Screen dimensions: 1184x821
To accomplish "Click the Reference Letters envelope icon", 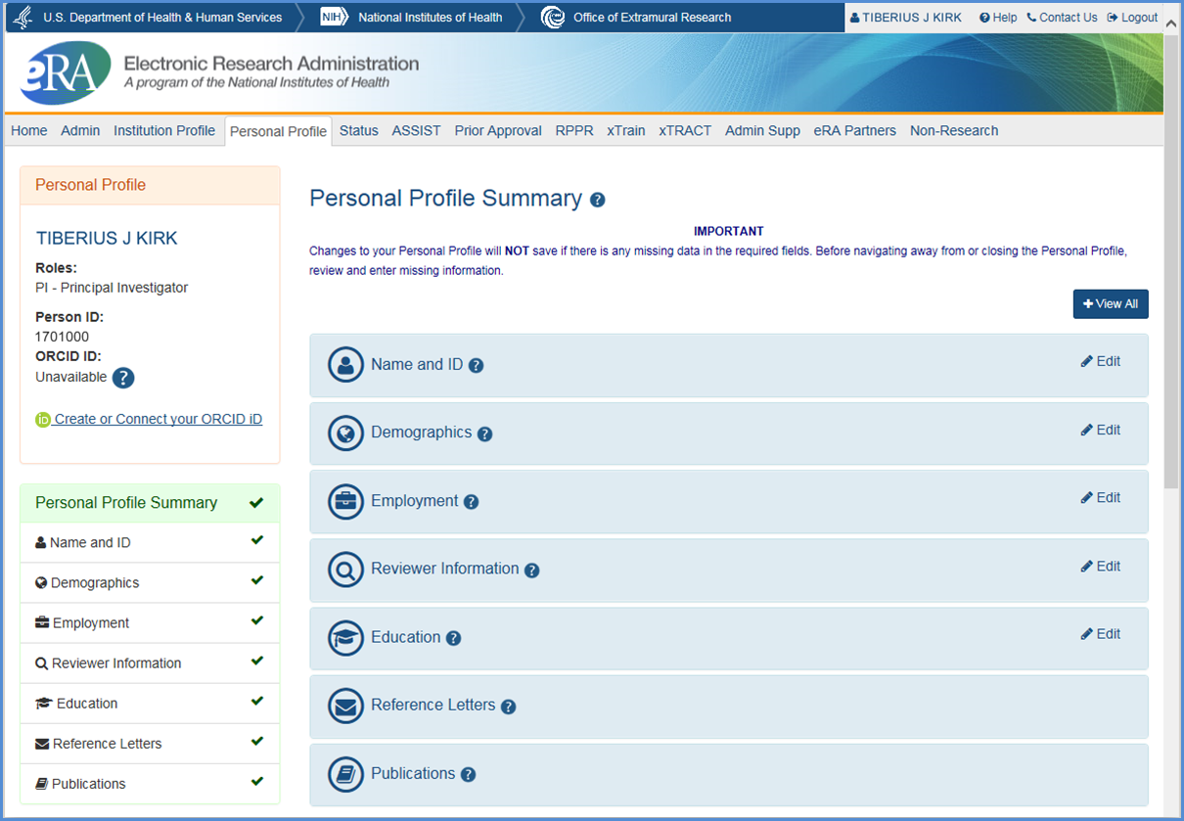I will coord(345,706).
